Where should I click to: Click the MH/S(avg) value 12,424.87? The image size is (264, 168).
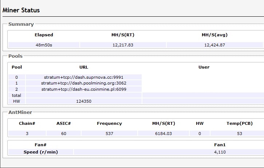tap(215, 45)
